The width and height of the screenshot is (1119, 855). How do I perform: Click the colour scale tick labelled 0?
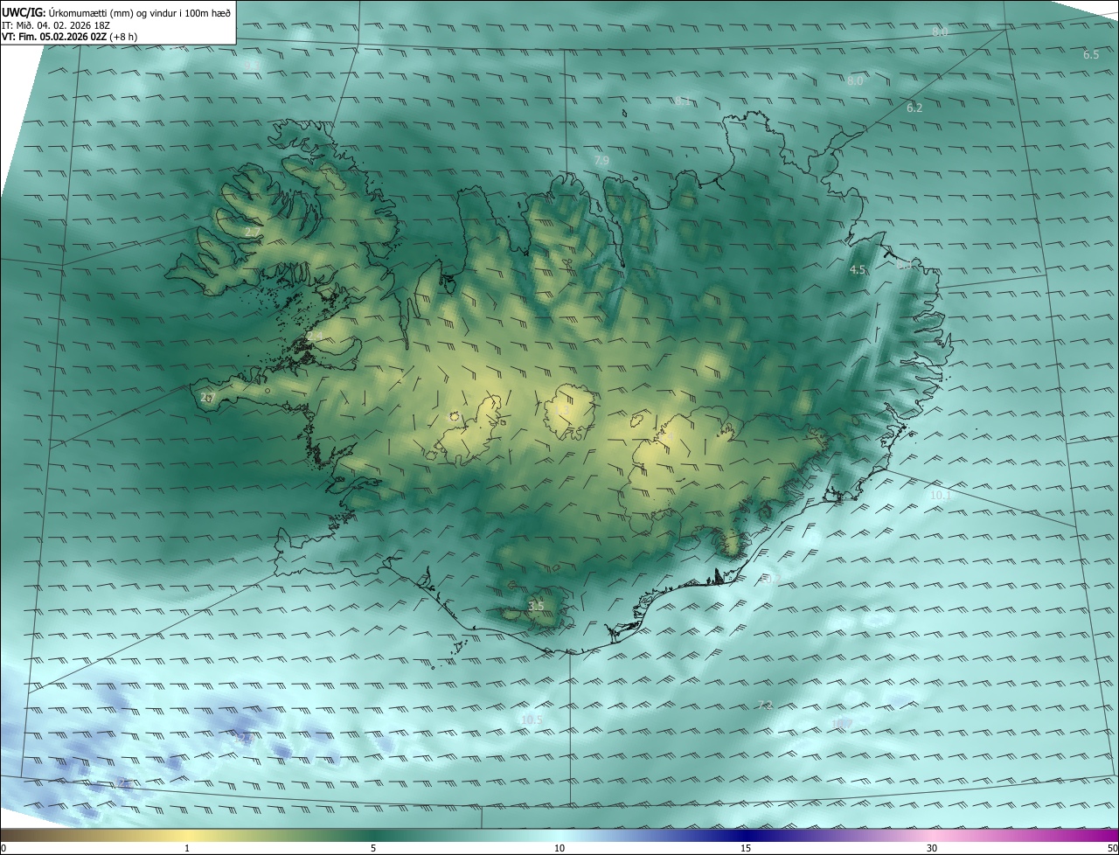point(3,848)
